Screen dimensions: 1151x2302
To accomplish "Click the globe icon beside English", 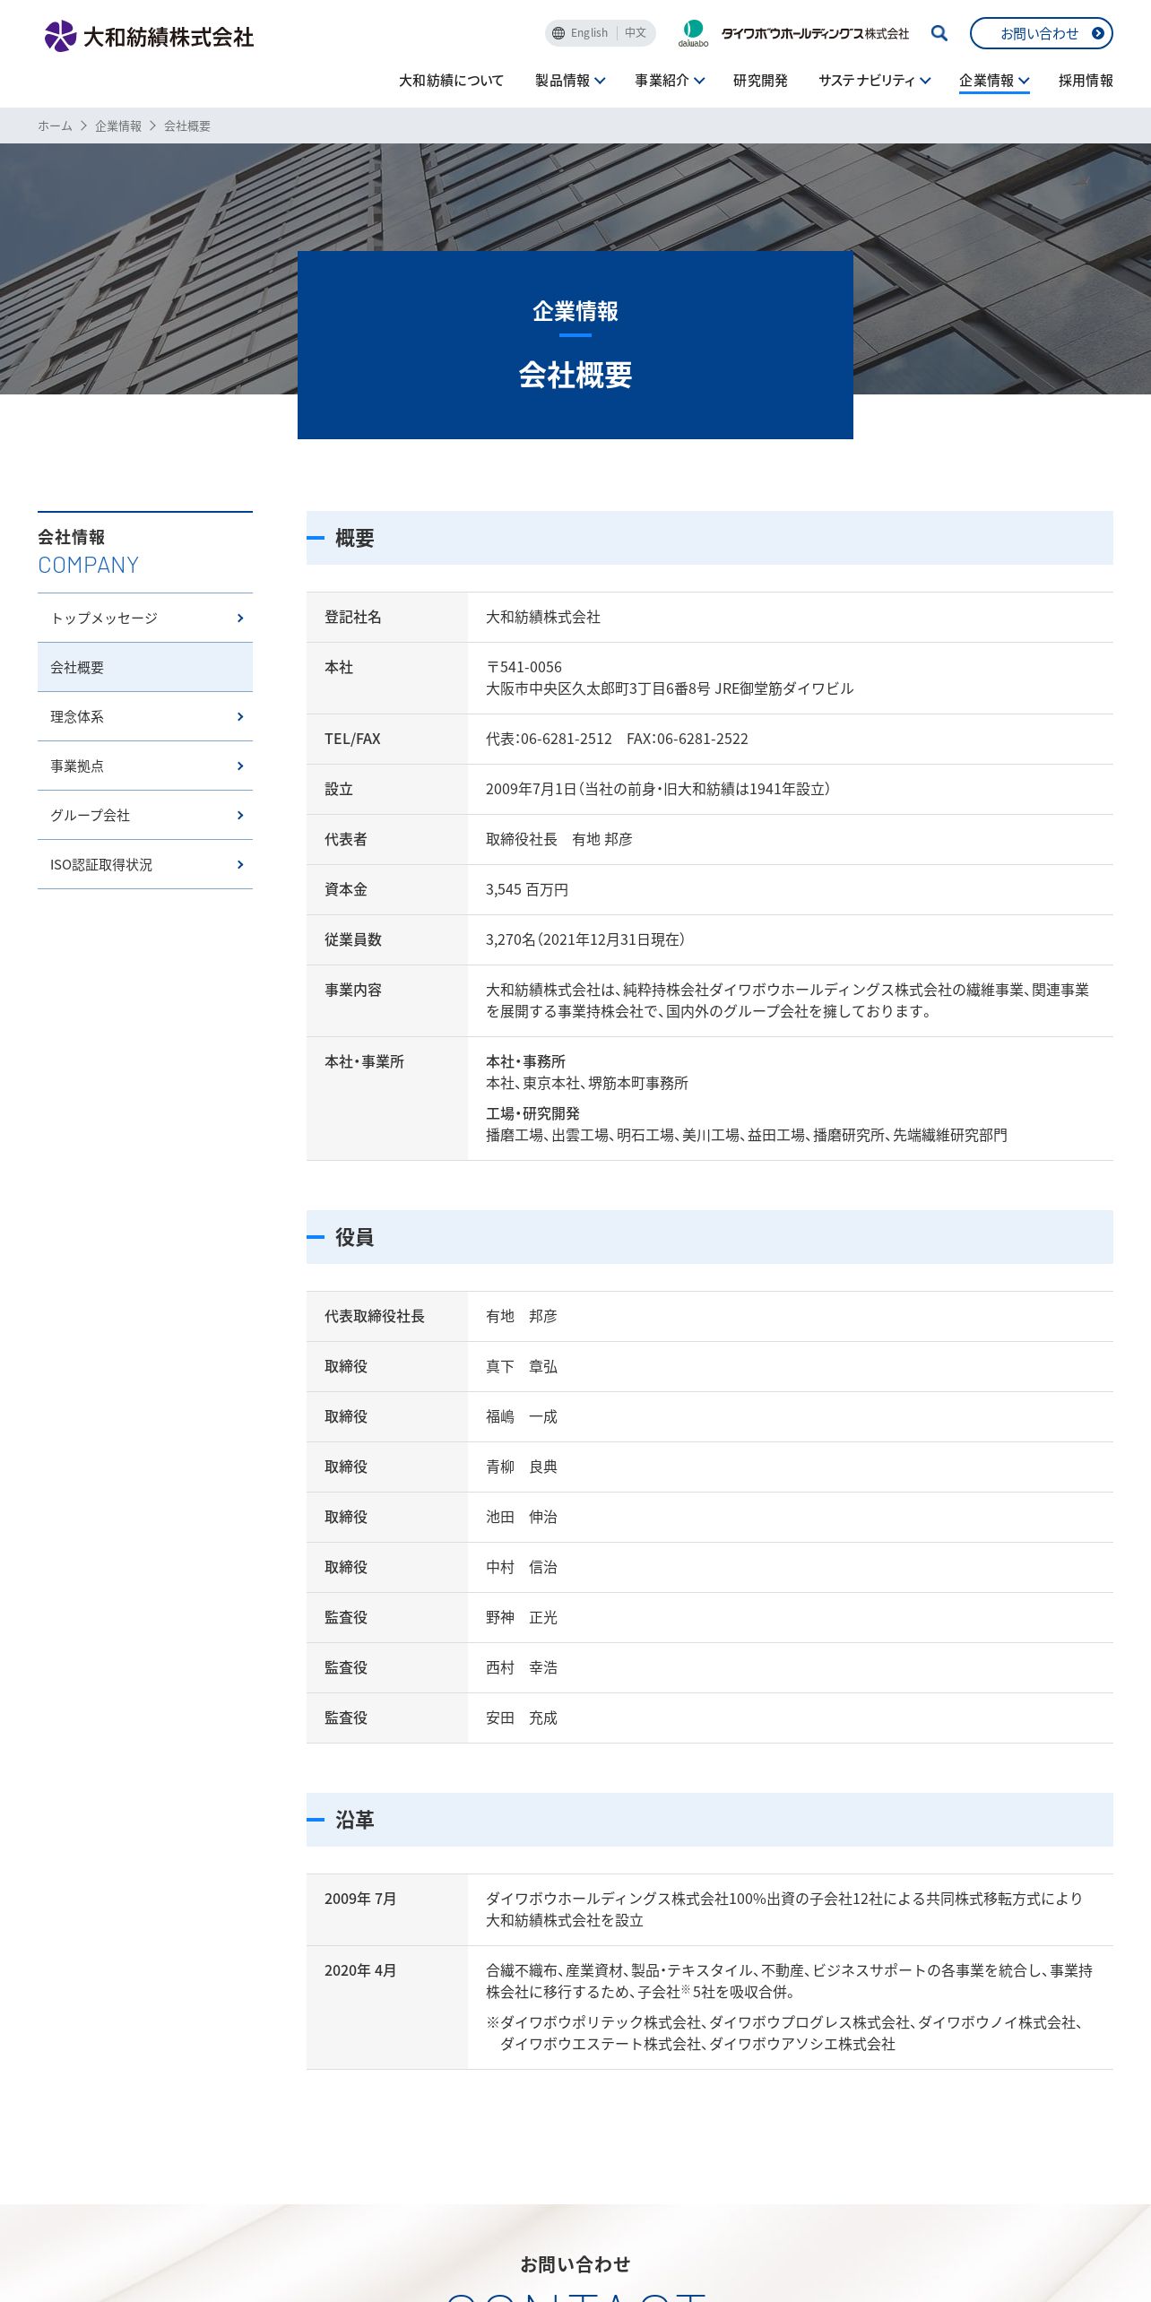I will [x=558, y=33].
